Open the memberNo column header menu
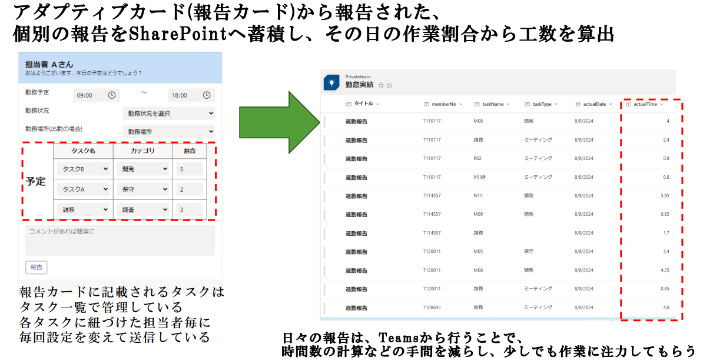Image resolution: width=703 pixels, height=364 pixels. point(460,104)
